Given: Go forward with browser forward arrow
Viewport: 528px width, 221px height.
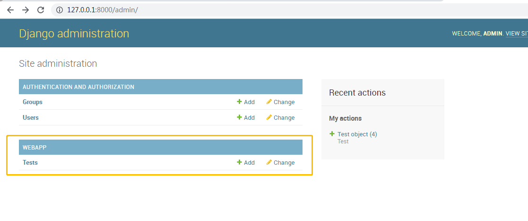Looking at the screenshot, I should point(26,10).
